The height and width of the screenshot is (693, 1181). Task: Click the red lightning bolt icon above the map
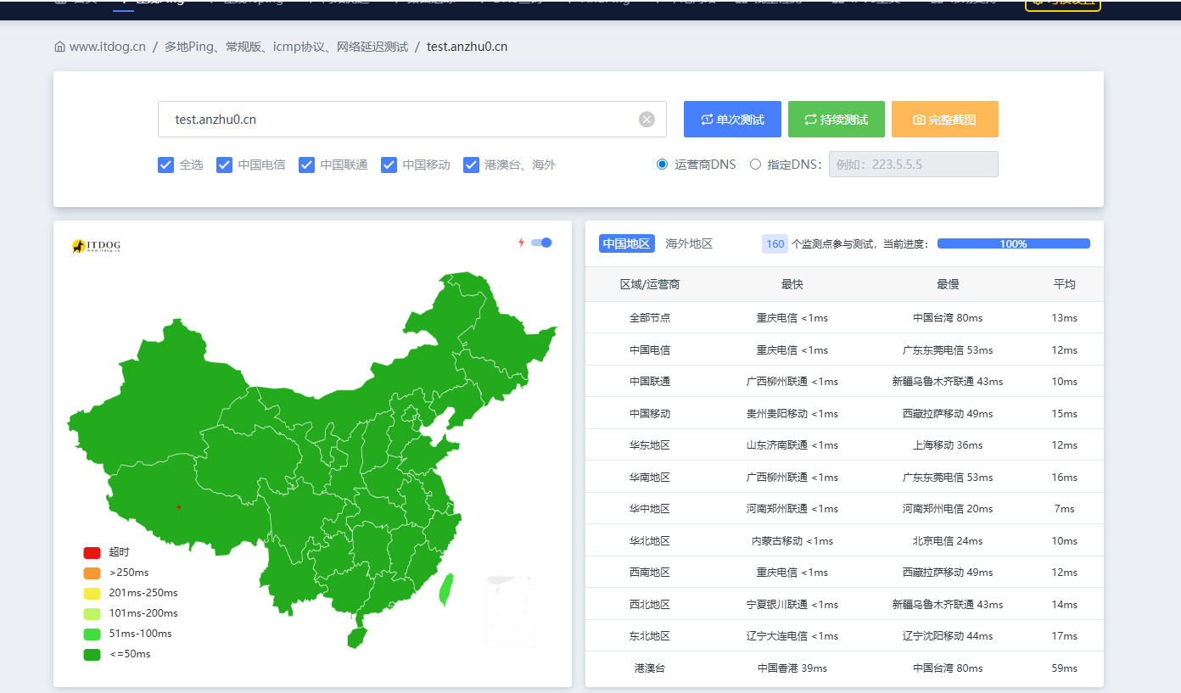point(522,243)
